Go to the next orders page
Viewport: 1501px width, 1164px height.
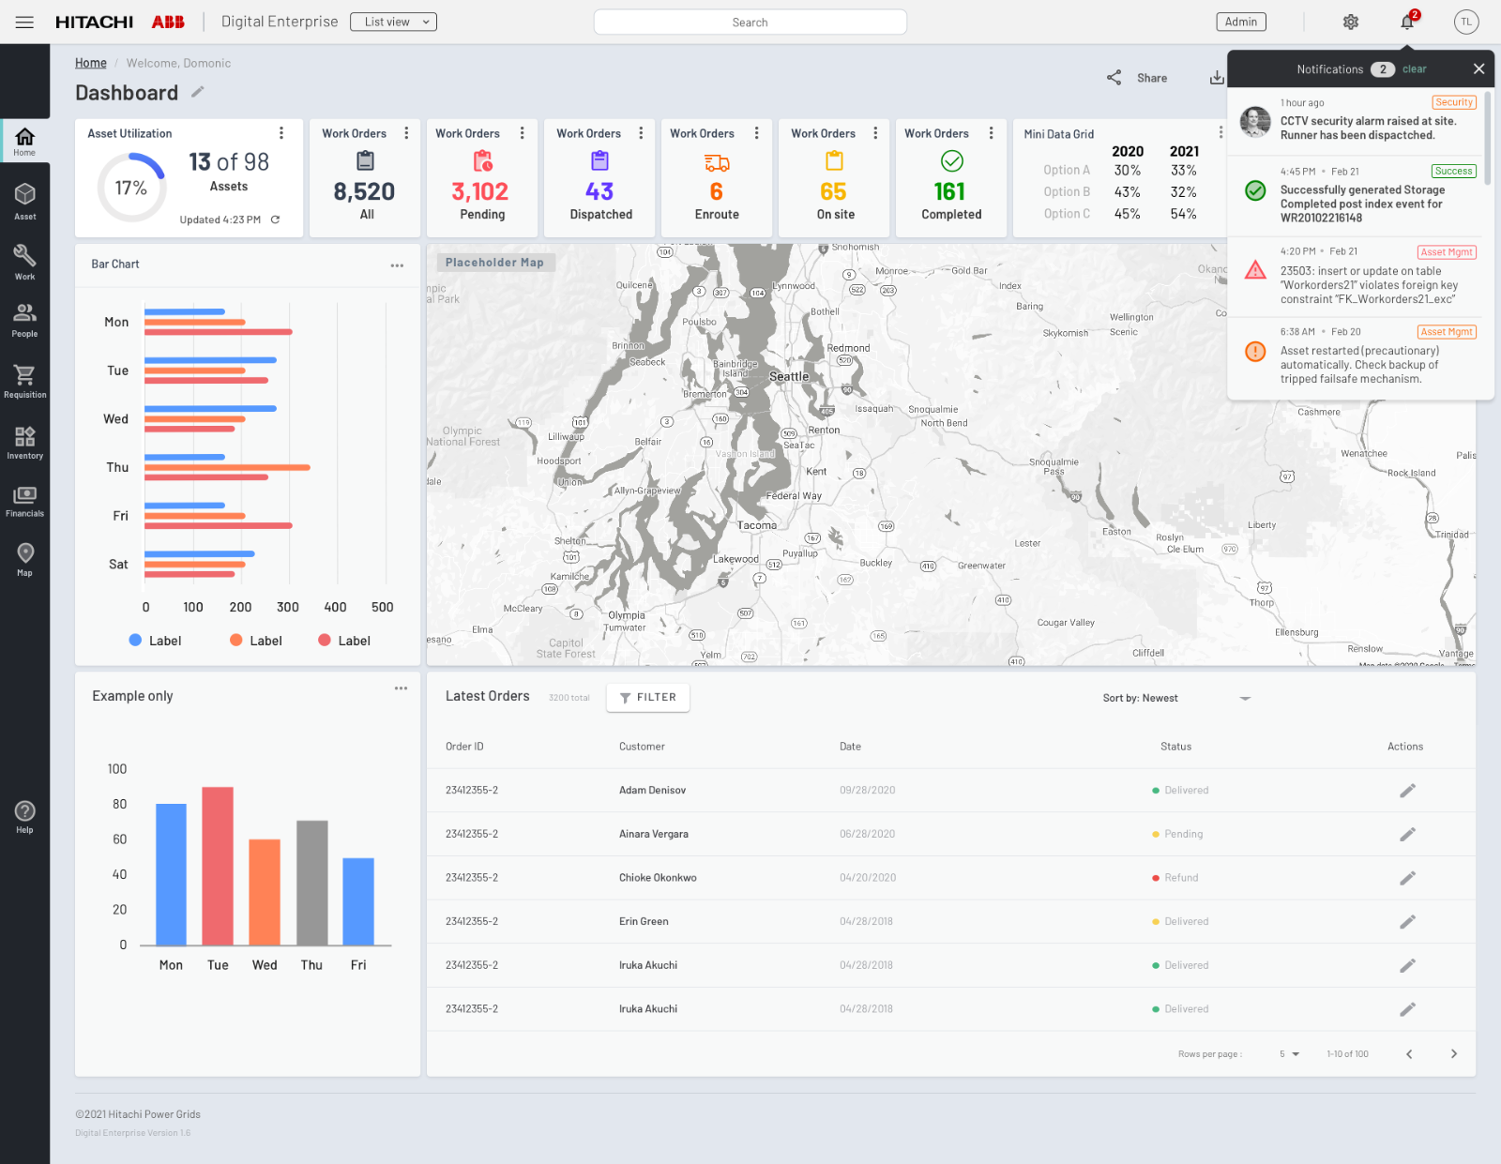coord(1453,1054)
